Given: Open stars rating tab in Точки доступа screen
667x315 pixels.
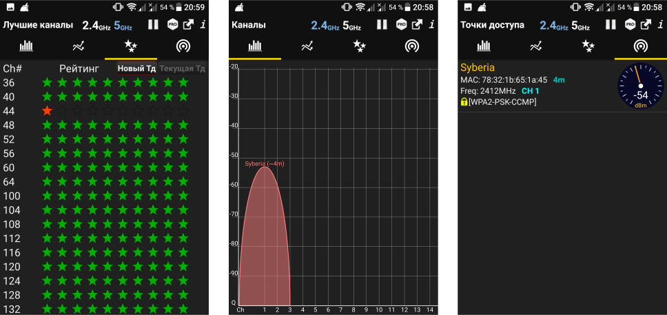Looking at the screenshot, I should pos(588,46).
